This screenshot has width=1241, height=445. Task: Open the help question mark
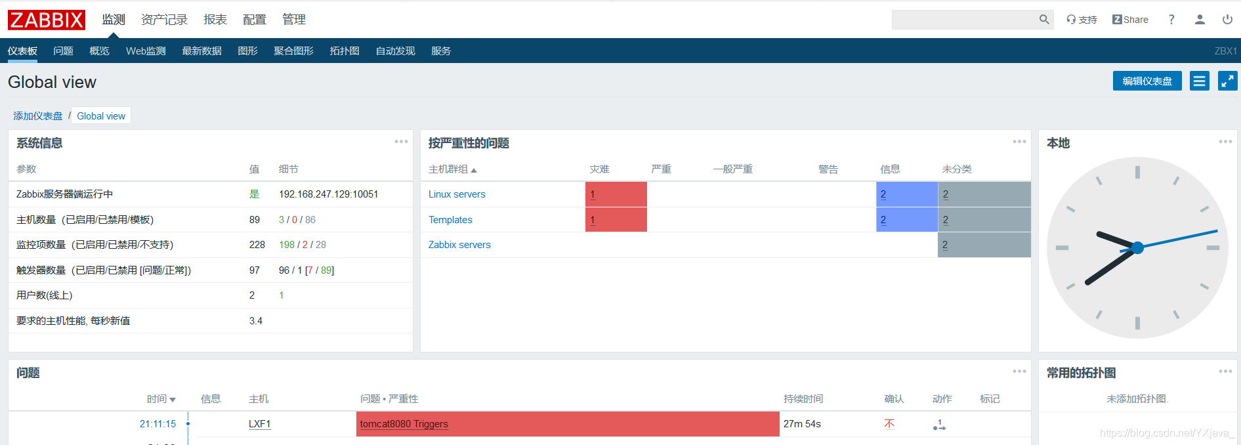pyautogui.click(x=1171, y=20)
